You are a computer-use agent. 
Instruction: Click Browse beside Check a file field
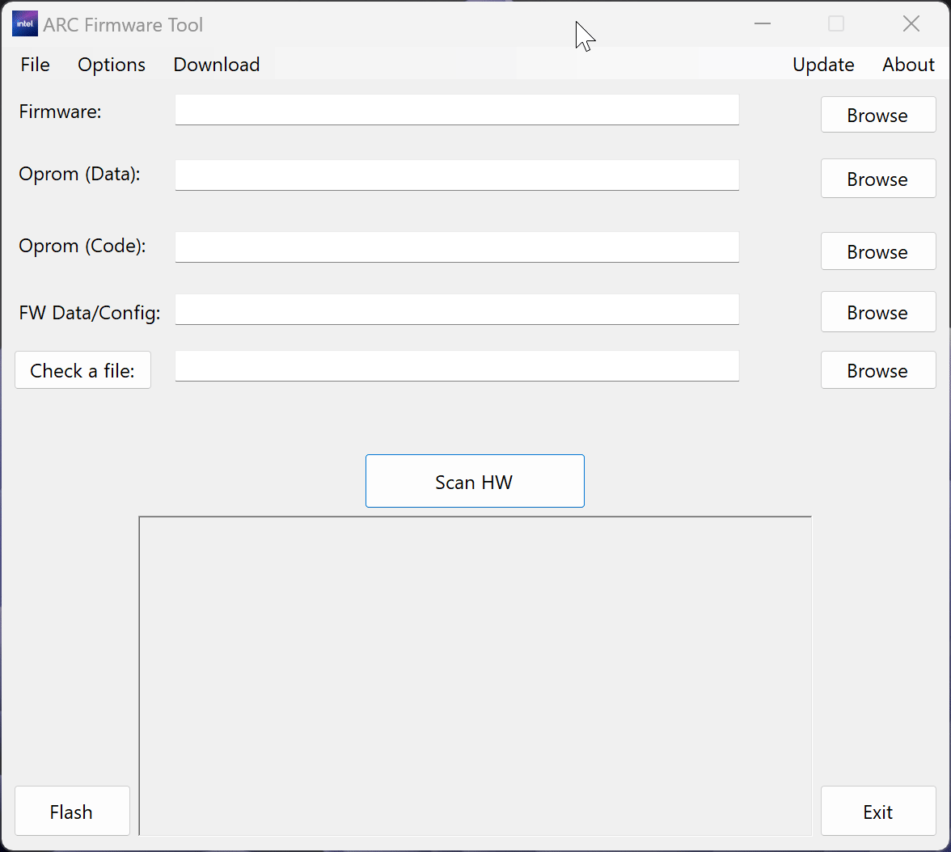point(877,370)
